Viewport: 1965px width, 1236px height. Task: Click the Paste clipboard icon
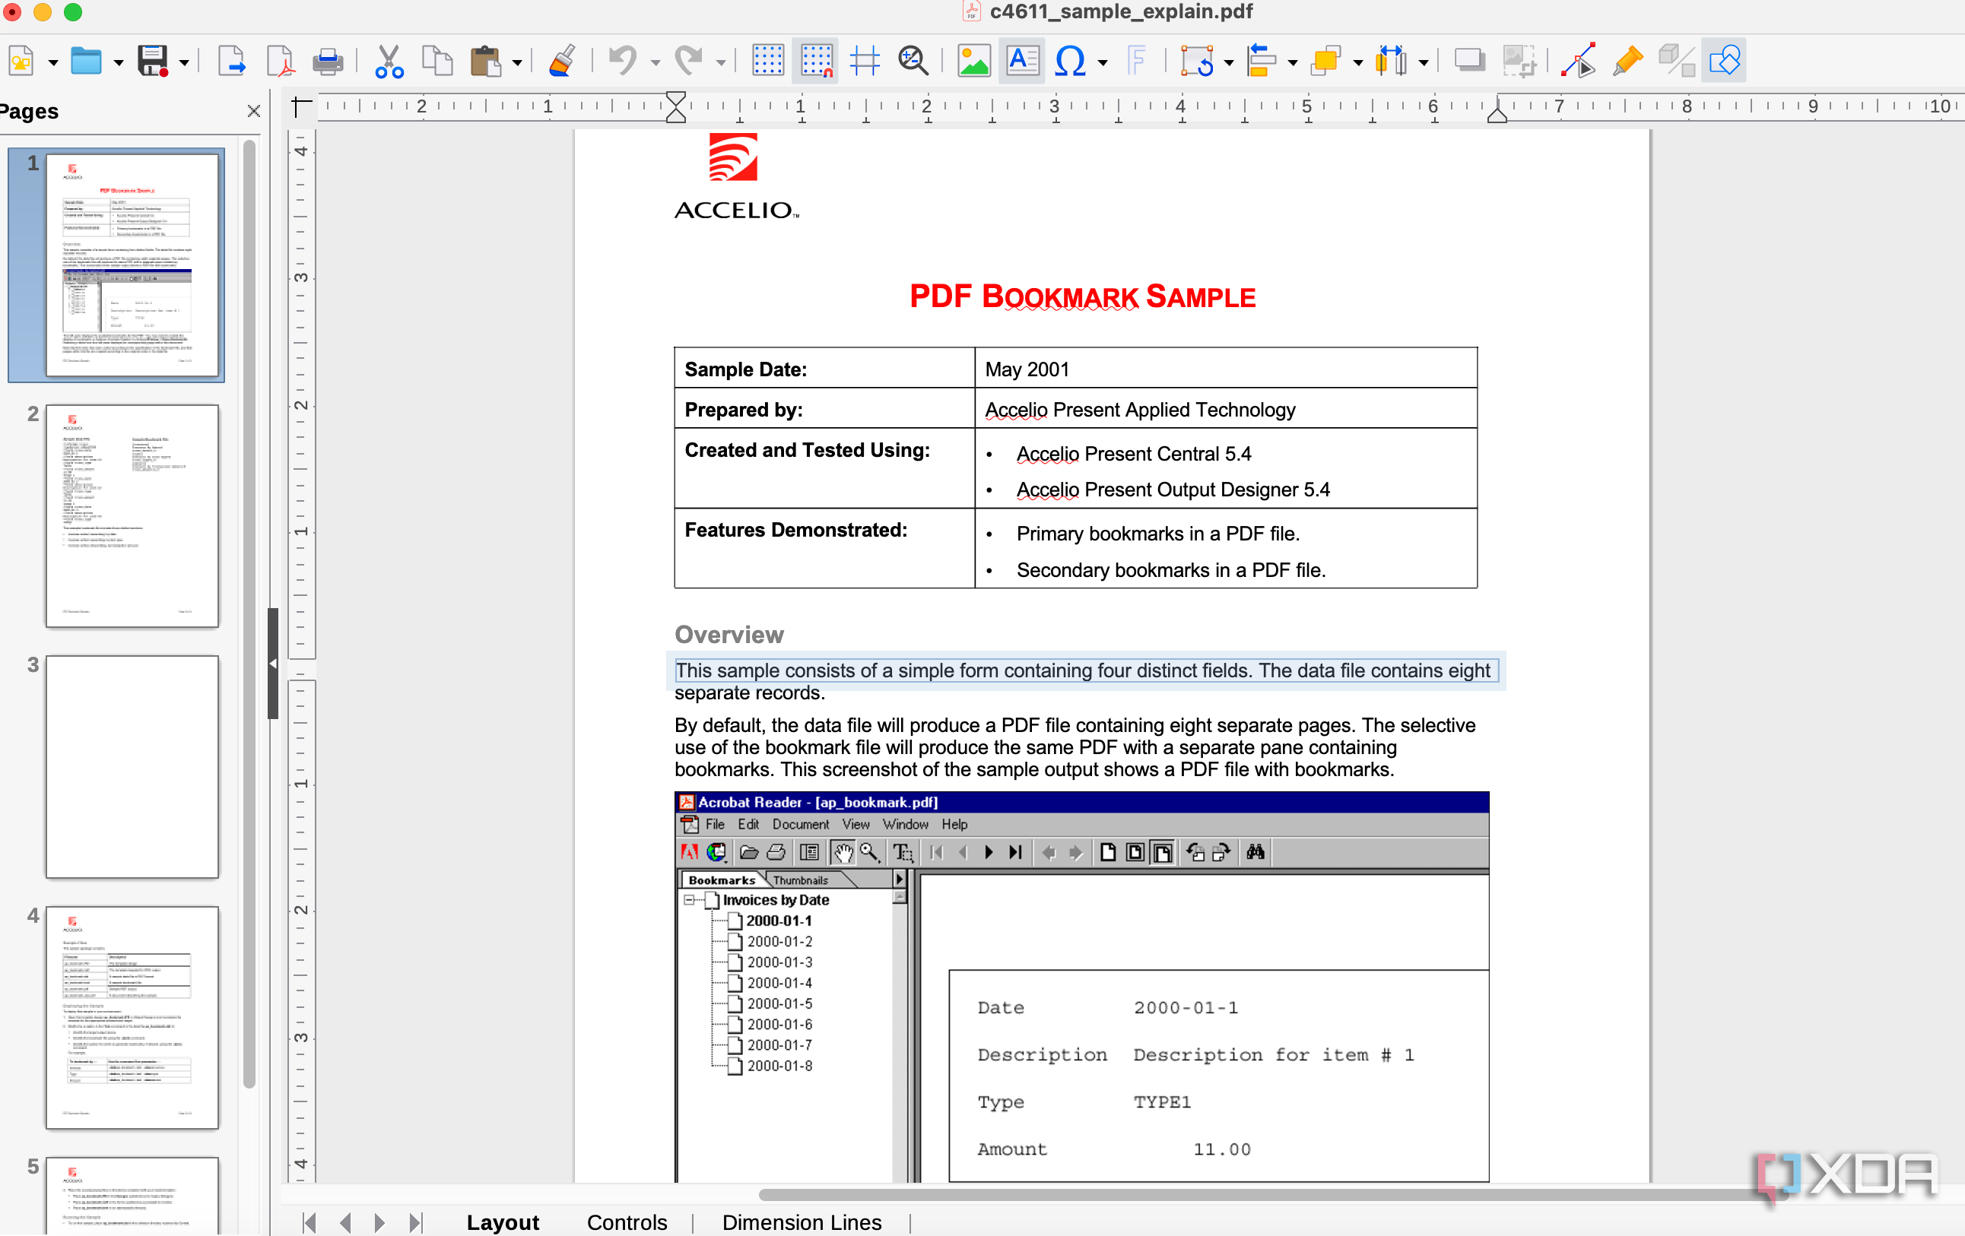click(x=487, y=61)
